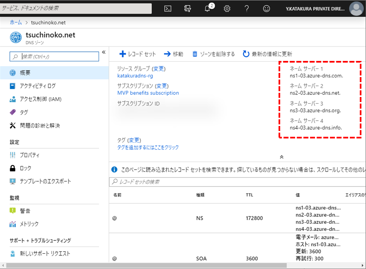Open the notifications bell
The width and height of the screenshot is (366, 269).
coord(208,8)
